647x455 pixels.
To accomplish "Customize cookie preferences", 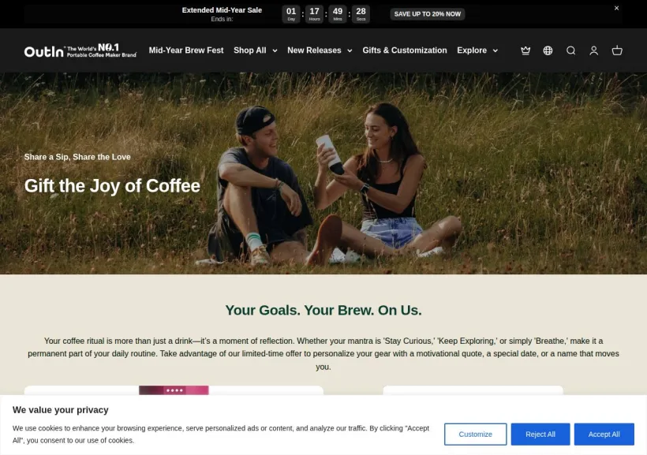I will tap(475, 434).
